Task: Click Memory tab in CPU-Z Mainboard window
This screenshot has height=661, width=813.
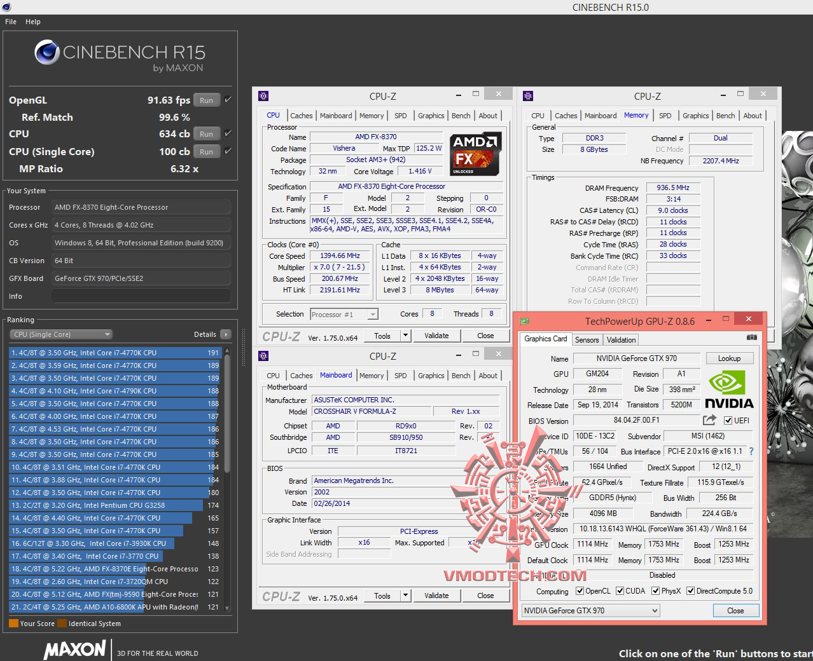Action: pos(372,376)
